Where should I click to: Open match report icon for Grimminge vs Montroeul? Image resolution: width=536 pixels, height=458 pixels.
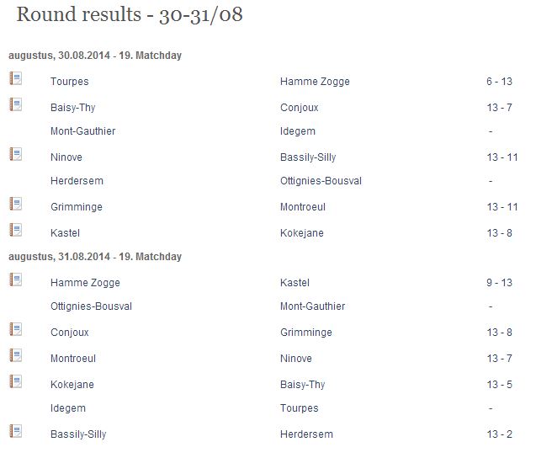(16, 204)
